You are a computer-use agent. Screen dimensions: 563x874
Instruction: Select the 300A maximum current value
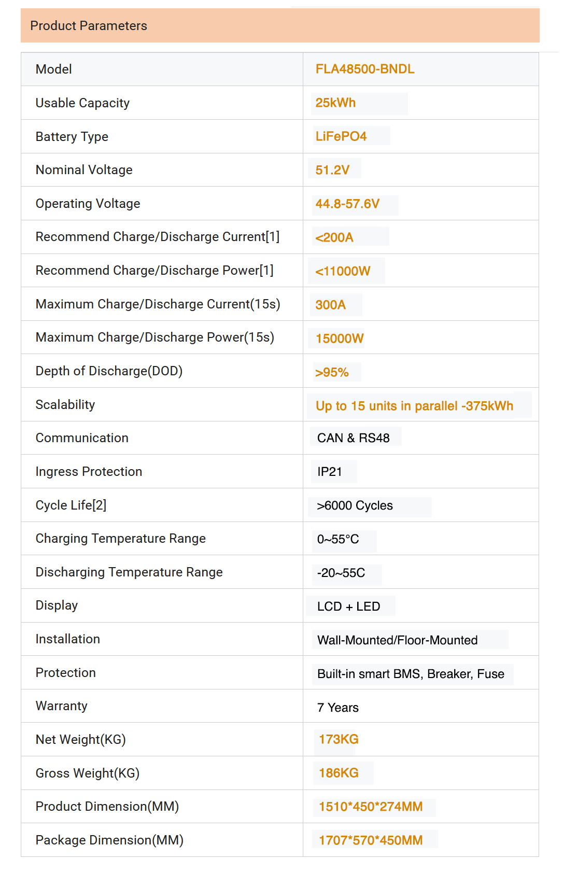tap(331, 305)
